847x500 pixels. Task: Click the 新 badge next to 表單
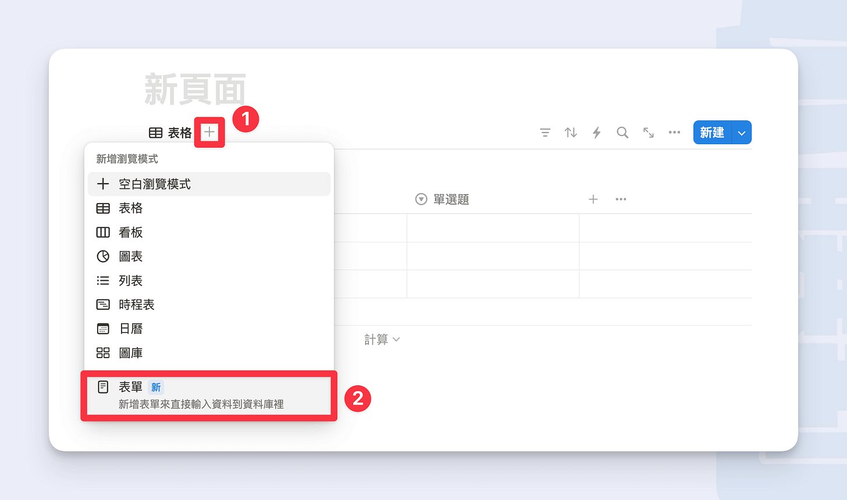click(x=156, y=387)
